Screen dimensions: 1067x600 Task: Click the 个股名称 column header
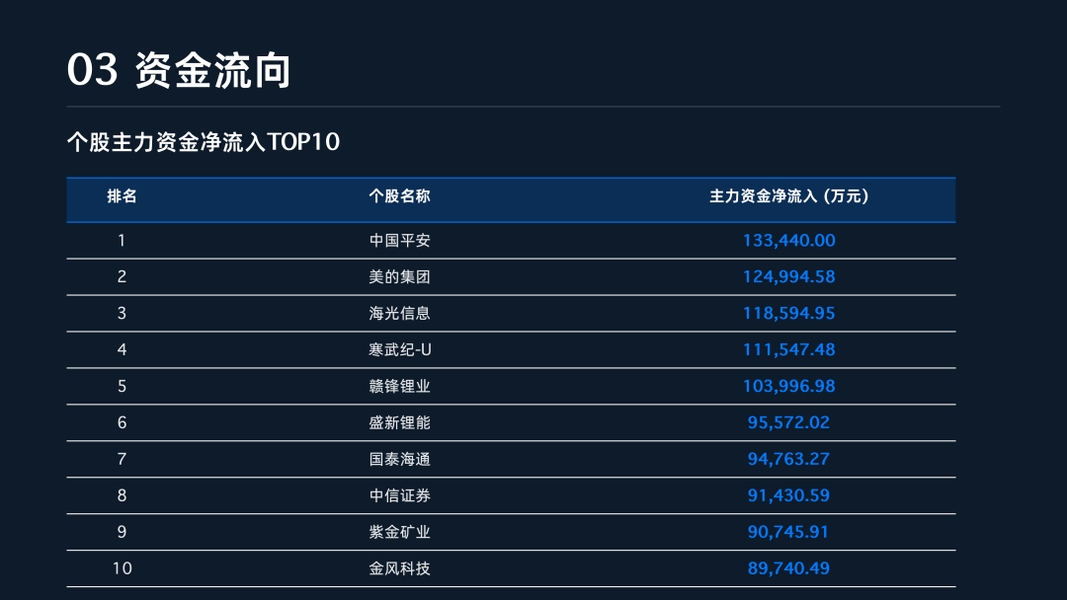click(x=399, y=196)
